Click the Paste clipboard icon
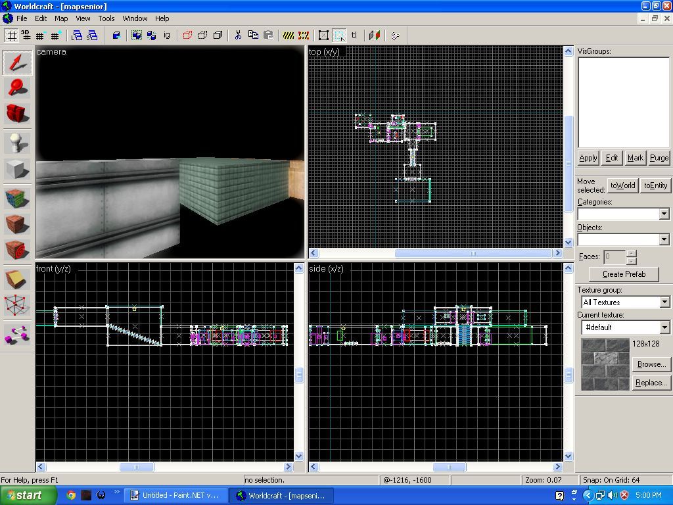Screen dimensions: 673x505 [x=268, y=36]
